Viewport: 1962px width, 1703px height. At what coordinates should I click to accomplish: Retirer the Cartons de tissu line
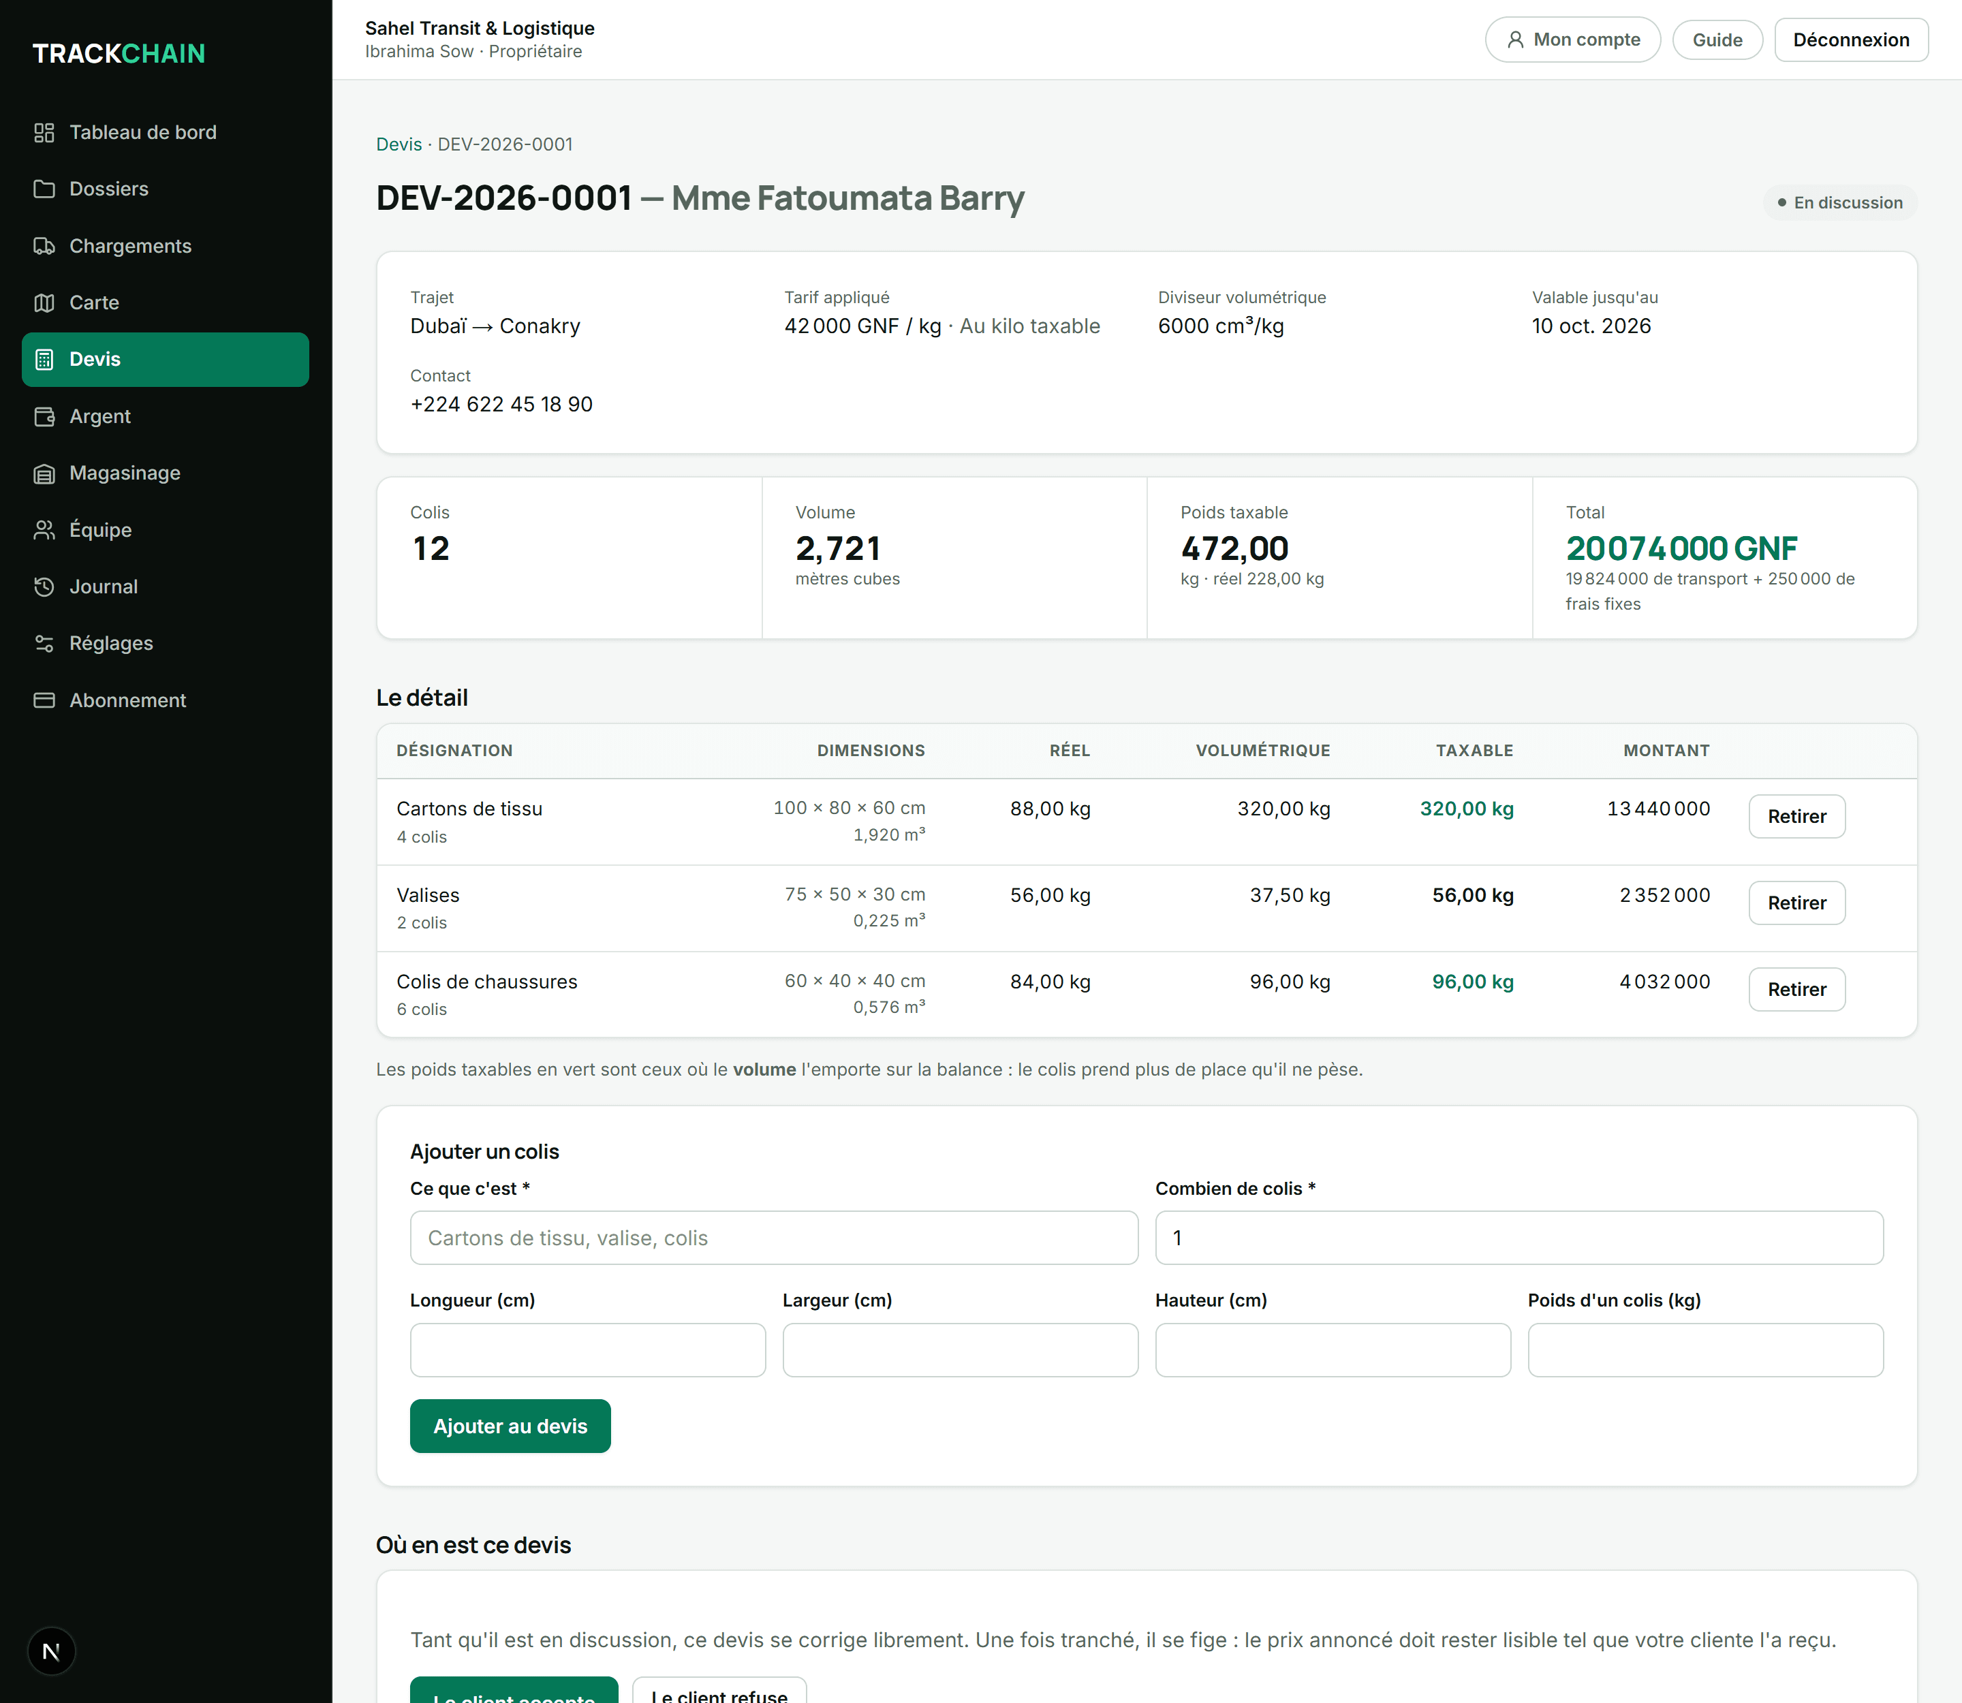coord(1796,816)
